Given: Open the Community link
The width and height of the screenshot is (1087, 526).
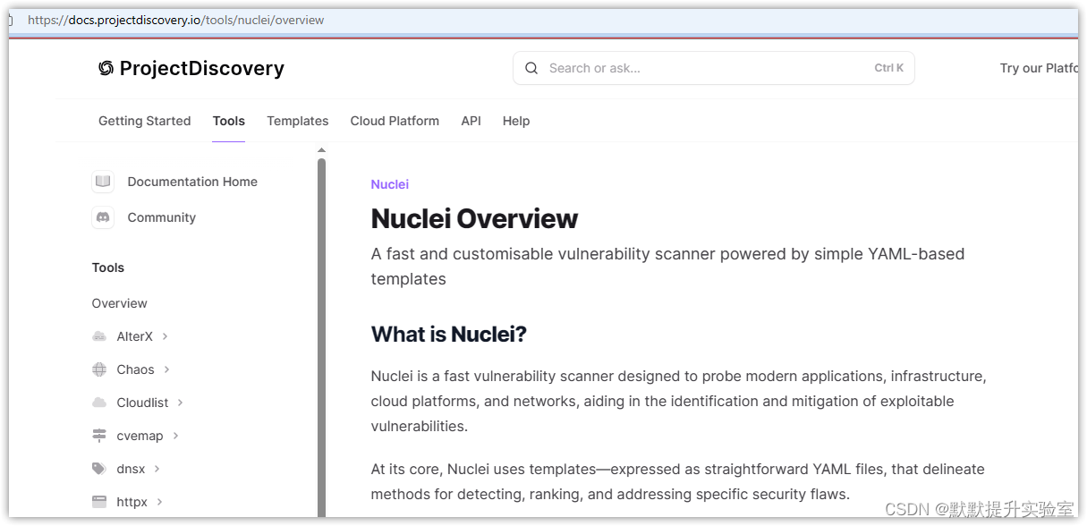Looking at the screenshot, I should (162, 217).
